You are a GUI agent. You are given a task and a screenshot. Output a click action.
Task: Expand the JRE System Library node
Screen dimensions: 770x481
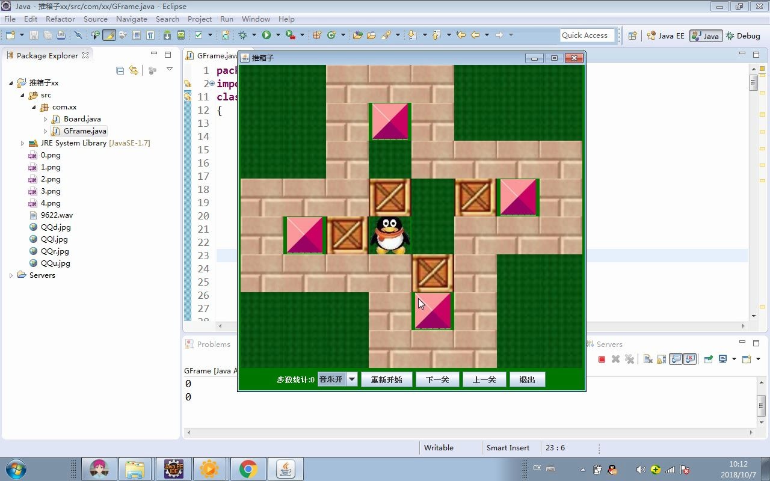pyautogui.click(x=23, y=143)
